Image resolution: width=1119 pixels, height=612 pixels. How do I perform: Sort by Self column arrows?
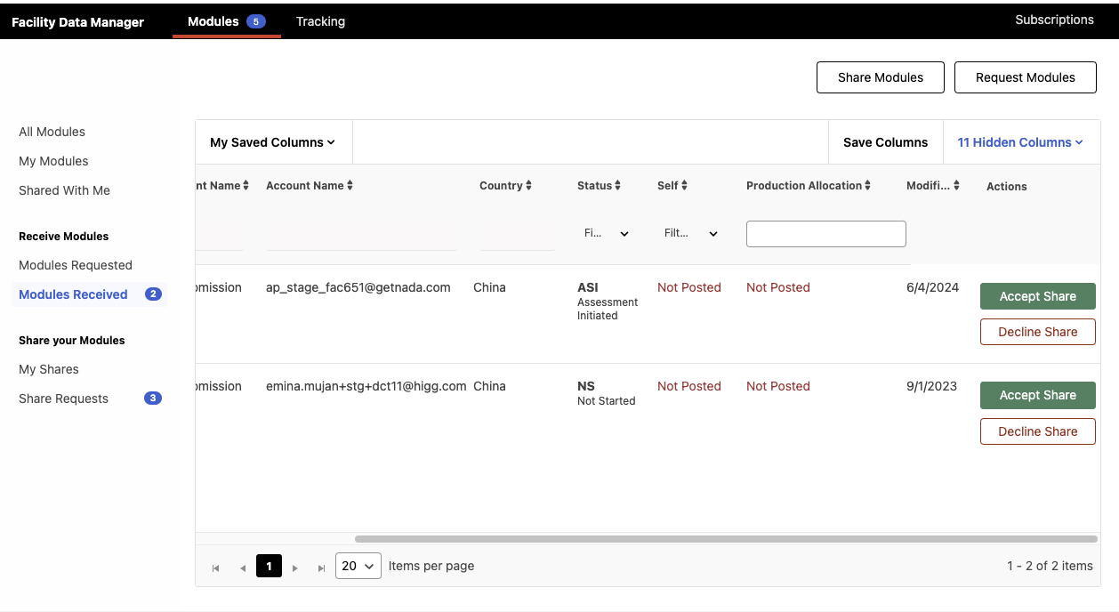[x=684, y=185]
